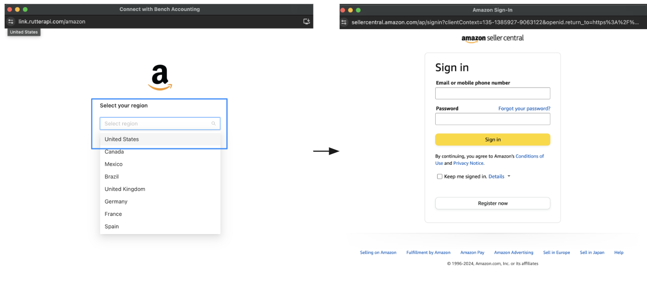Viewport: 647px width, 293px height.
Task: Open site settings icon in Bench Accounting window
Action: 11,22
